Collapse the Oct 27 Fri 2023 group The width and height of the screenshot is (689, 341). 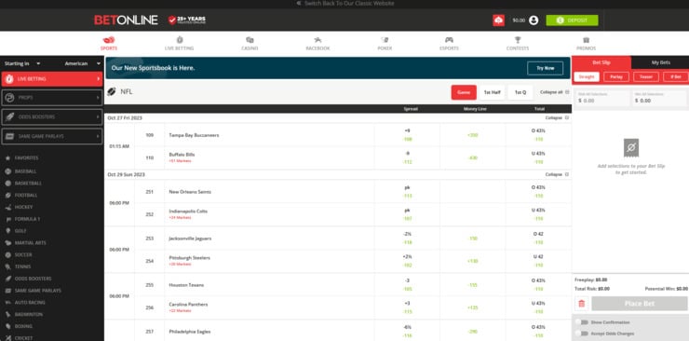[x=557, y=117]
